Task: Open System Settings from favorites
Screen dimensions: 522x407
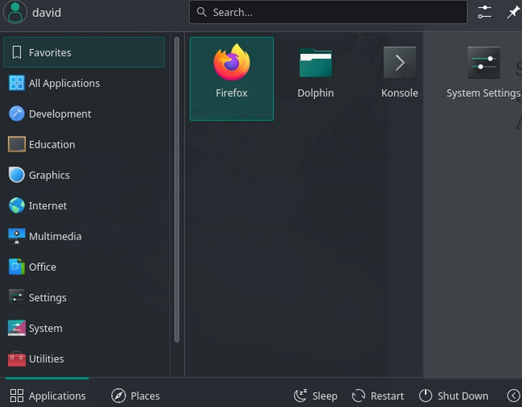Action: coord(483,79)
